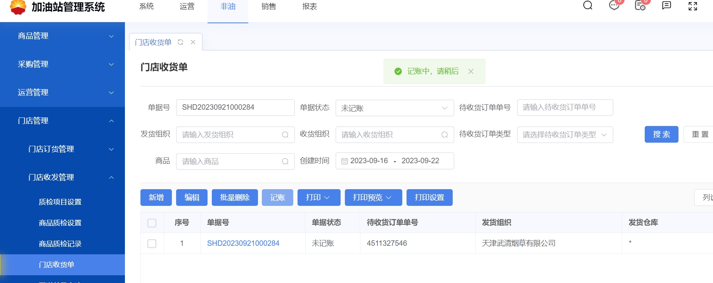Image resolution: width=713 pixels, height=283 pixels.
Task: Open the 报表 top menu
Action: pos(310,7)
